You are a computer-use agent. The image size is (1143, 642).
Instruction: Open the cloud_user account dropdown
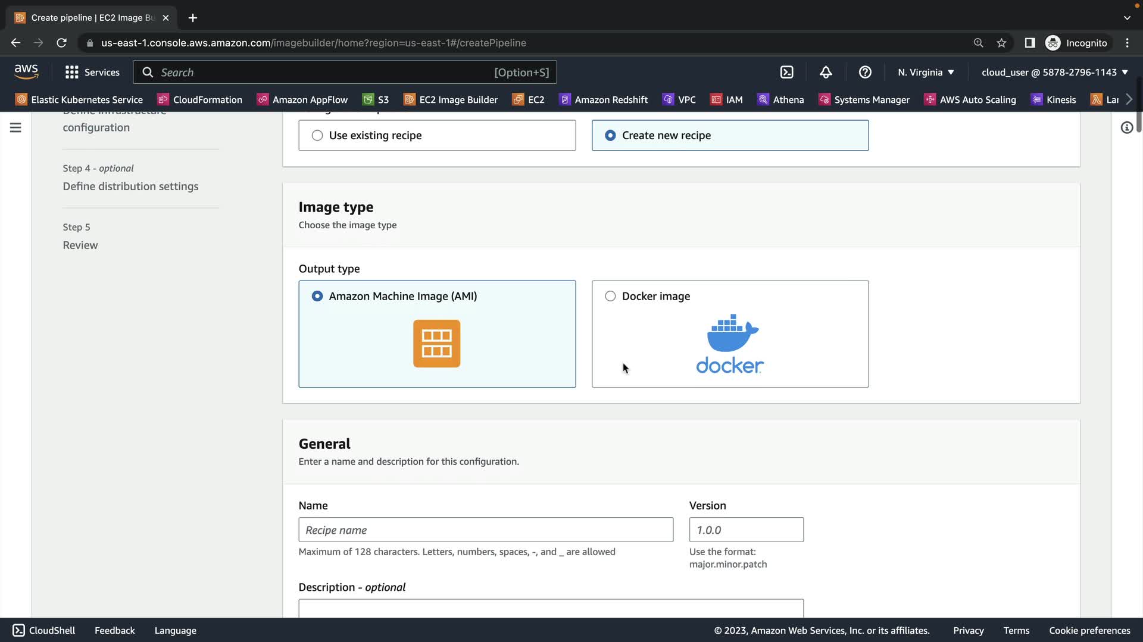[x=1054, y=72]
